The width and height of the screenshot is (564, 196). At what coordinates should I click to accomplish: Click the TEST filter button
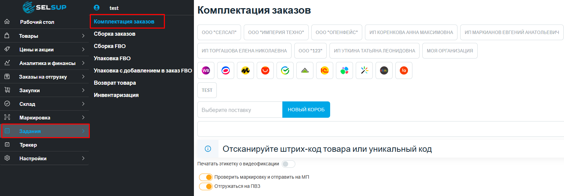click(207, 90)
